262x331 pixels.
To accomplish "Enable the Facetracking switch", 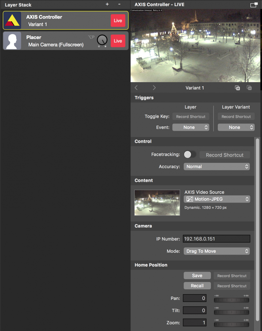I will [190, 155].
